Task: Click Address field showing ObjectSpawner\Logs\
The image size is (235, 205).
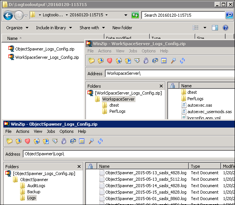Action: 129,154
